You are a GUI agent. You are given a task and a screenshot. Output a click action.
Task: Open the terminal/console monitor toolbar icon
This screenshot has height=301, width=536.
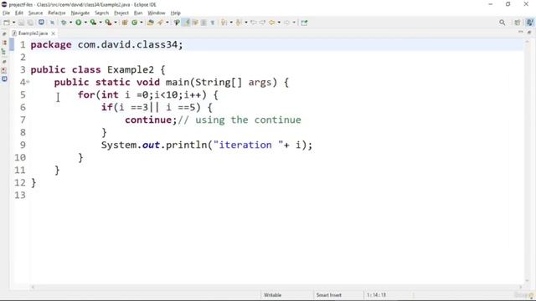coord(41,23)
